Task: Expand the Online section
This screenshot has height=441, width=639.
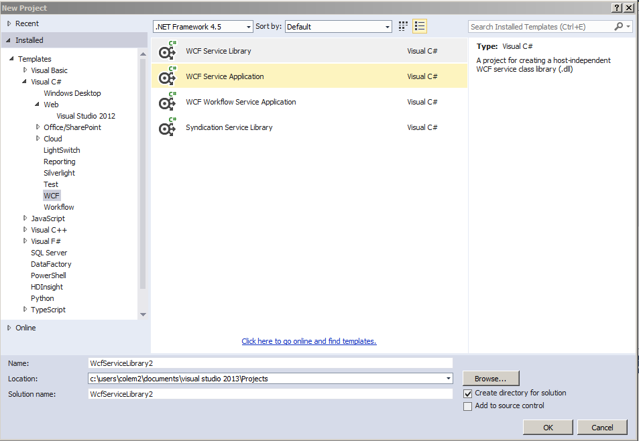Action: pos(9,328)
